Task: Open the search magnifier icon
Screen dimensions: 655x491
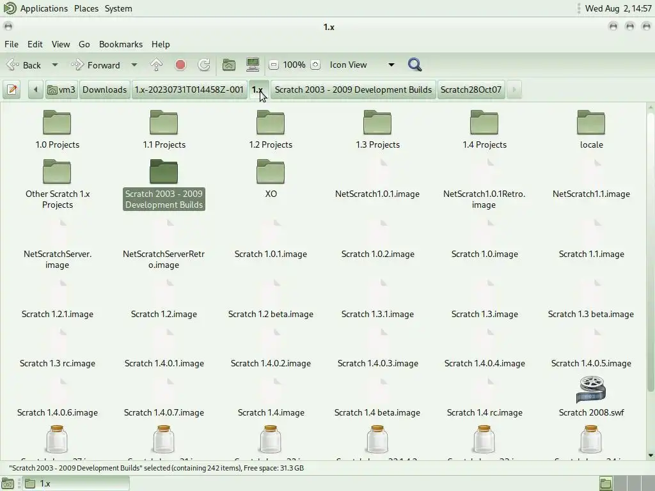Action: pyautogui.click(x=414, y=65)
